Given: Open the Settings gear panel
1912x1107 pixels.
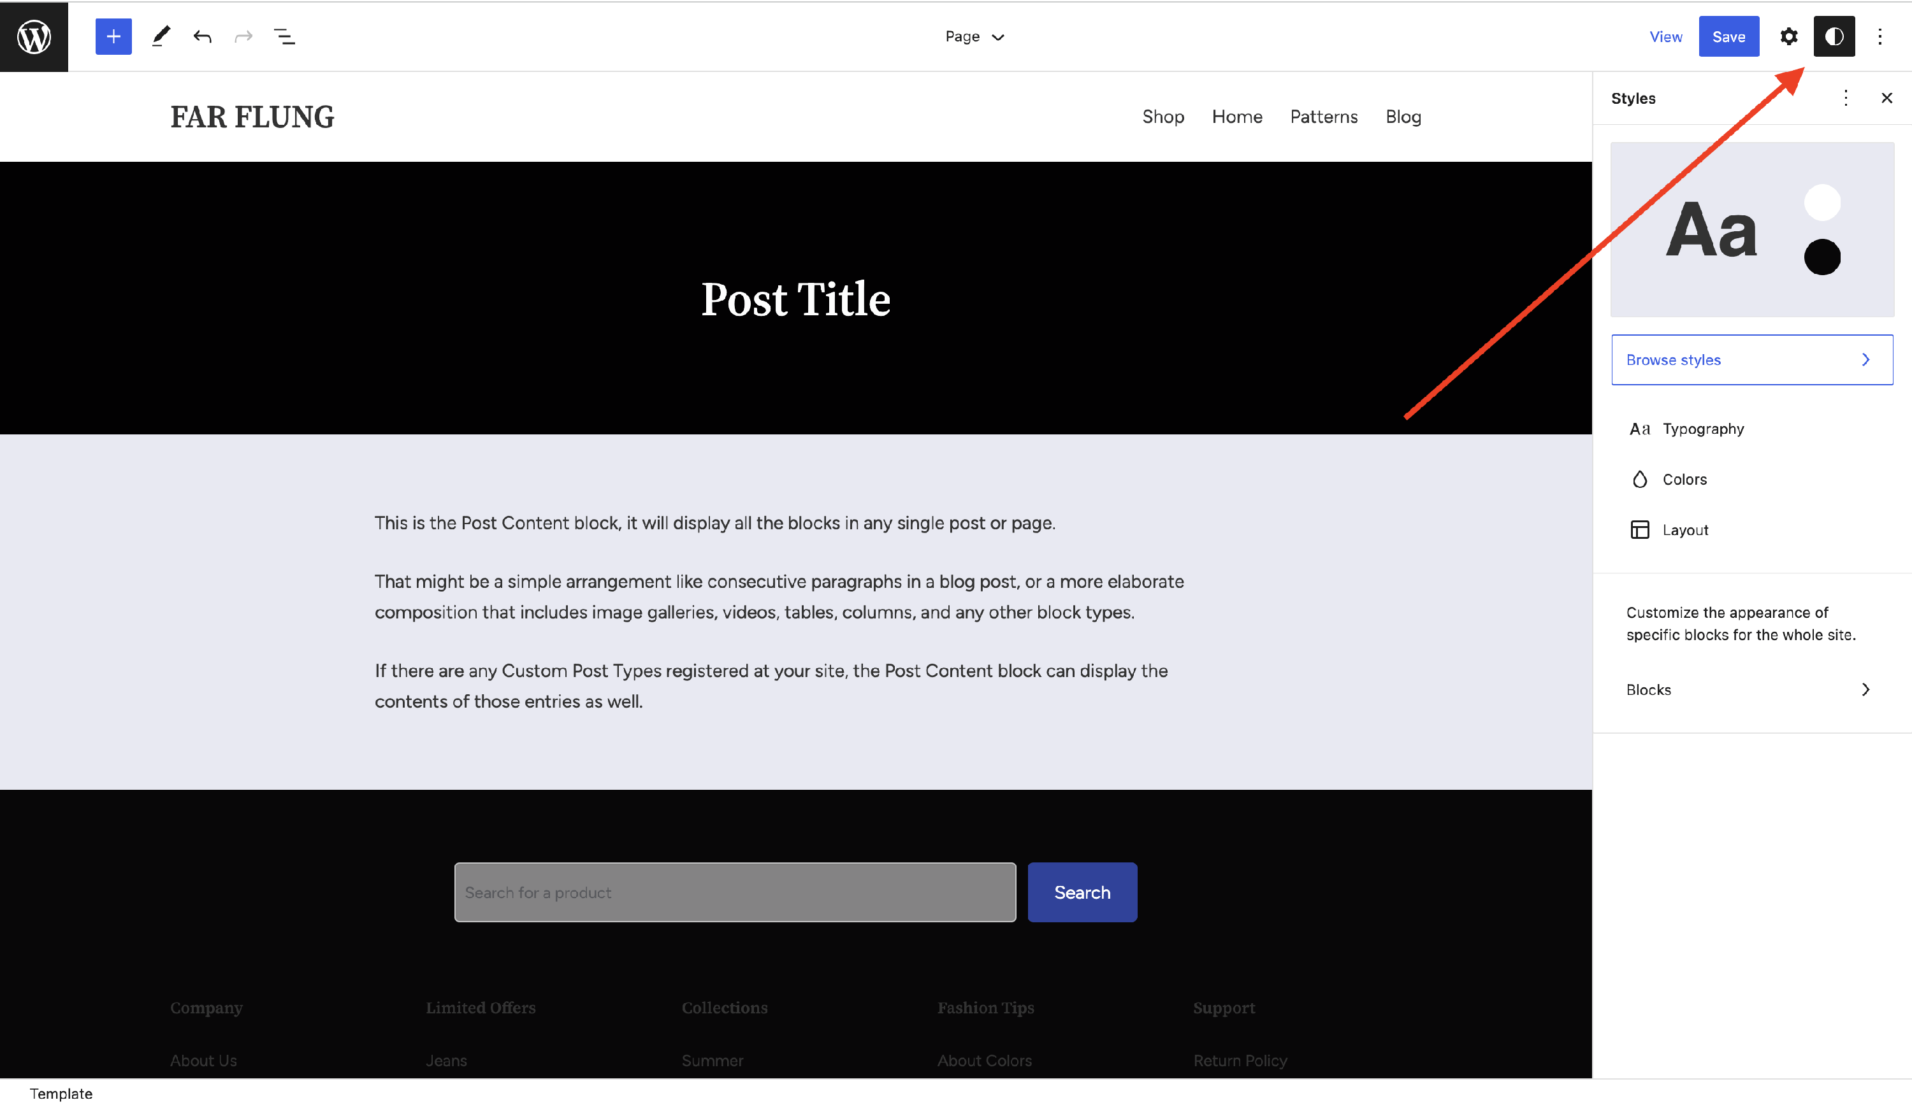Looking at the screenshot, I should click(1788, 36).
